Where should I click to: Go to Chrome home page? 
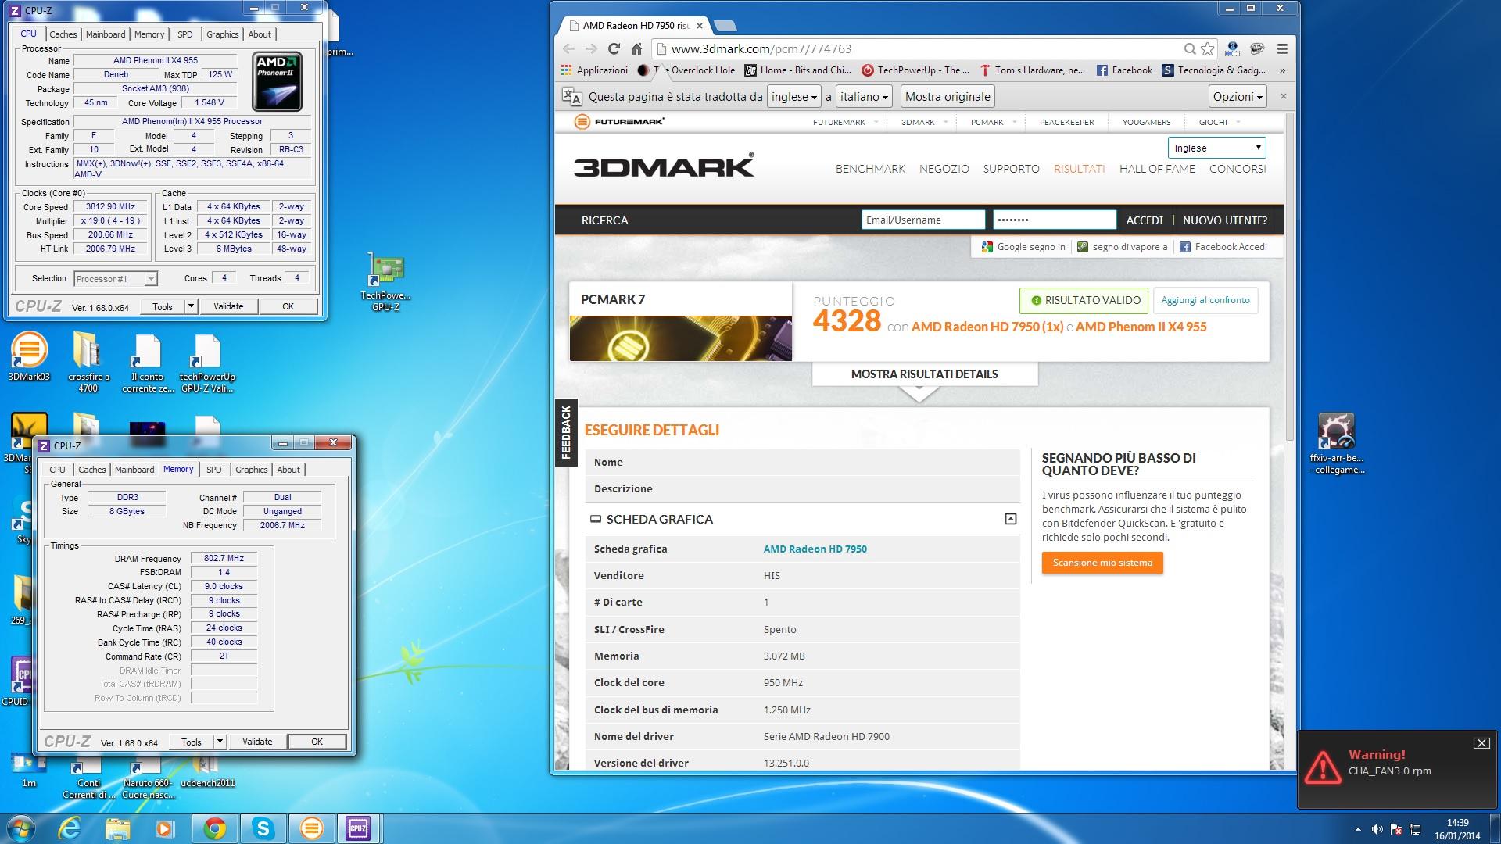[636, 48]
